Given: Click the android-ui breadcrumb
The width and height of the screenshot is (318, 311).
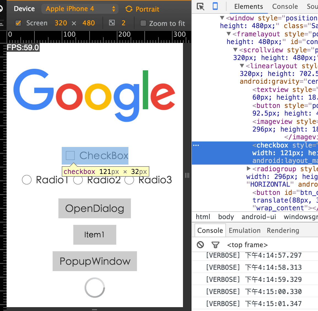Looking at the screenshot, I should pos(259,217).
